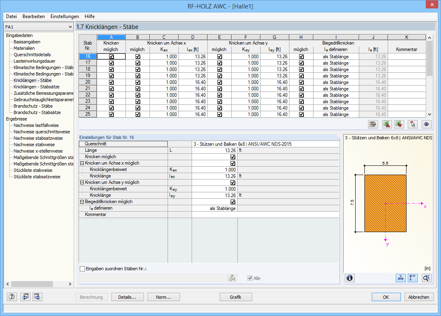Select Querschnittsdetails in navigator
Image resolution: width=441 pixels, height=316 pixels.
(x=32, y=55)
